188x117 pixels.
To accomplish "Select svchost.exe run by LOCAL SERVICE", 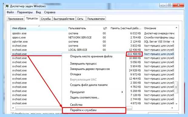I will tap(93, 50).
